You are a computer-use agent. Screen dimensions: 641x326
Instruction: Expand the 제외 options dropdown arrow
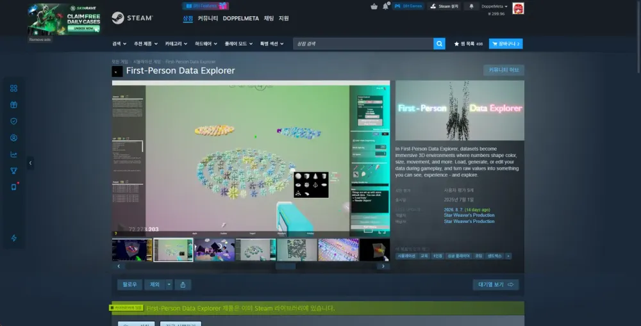pos(169,284)
